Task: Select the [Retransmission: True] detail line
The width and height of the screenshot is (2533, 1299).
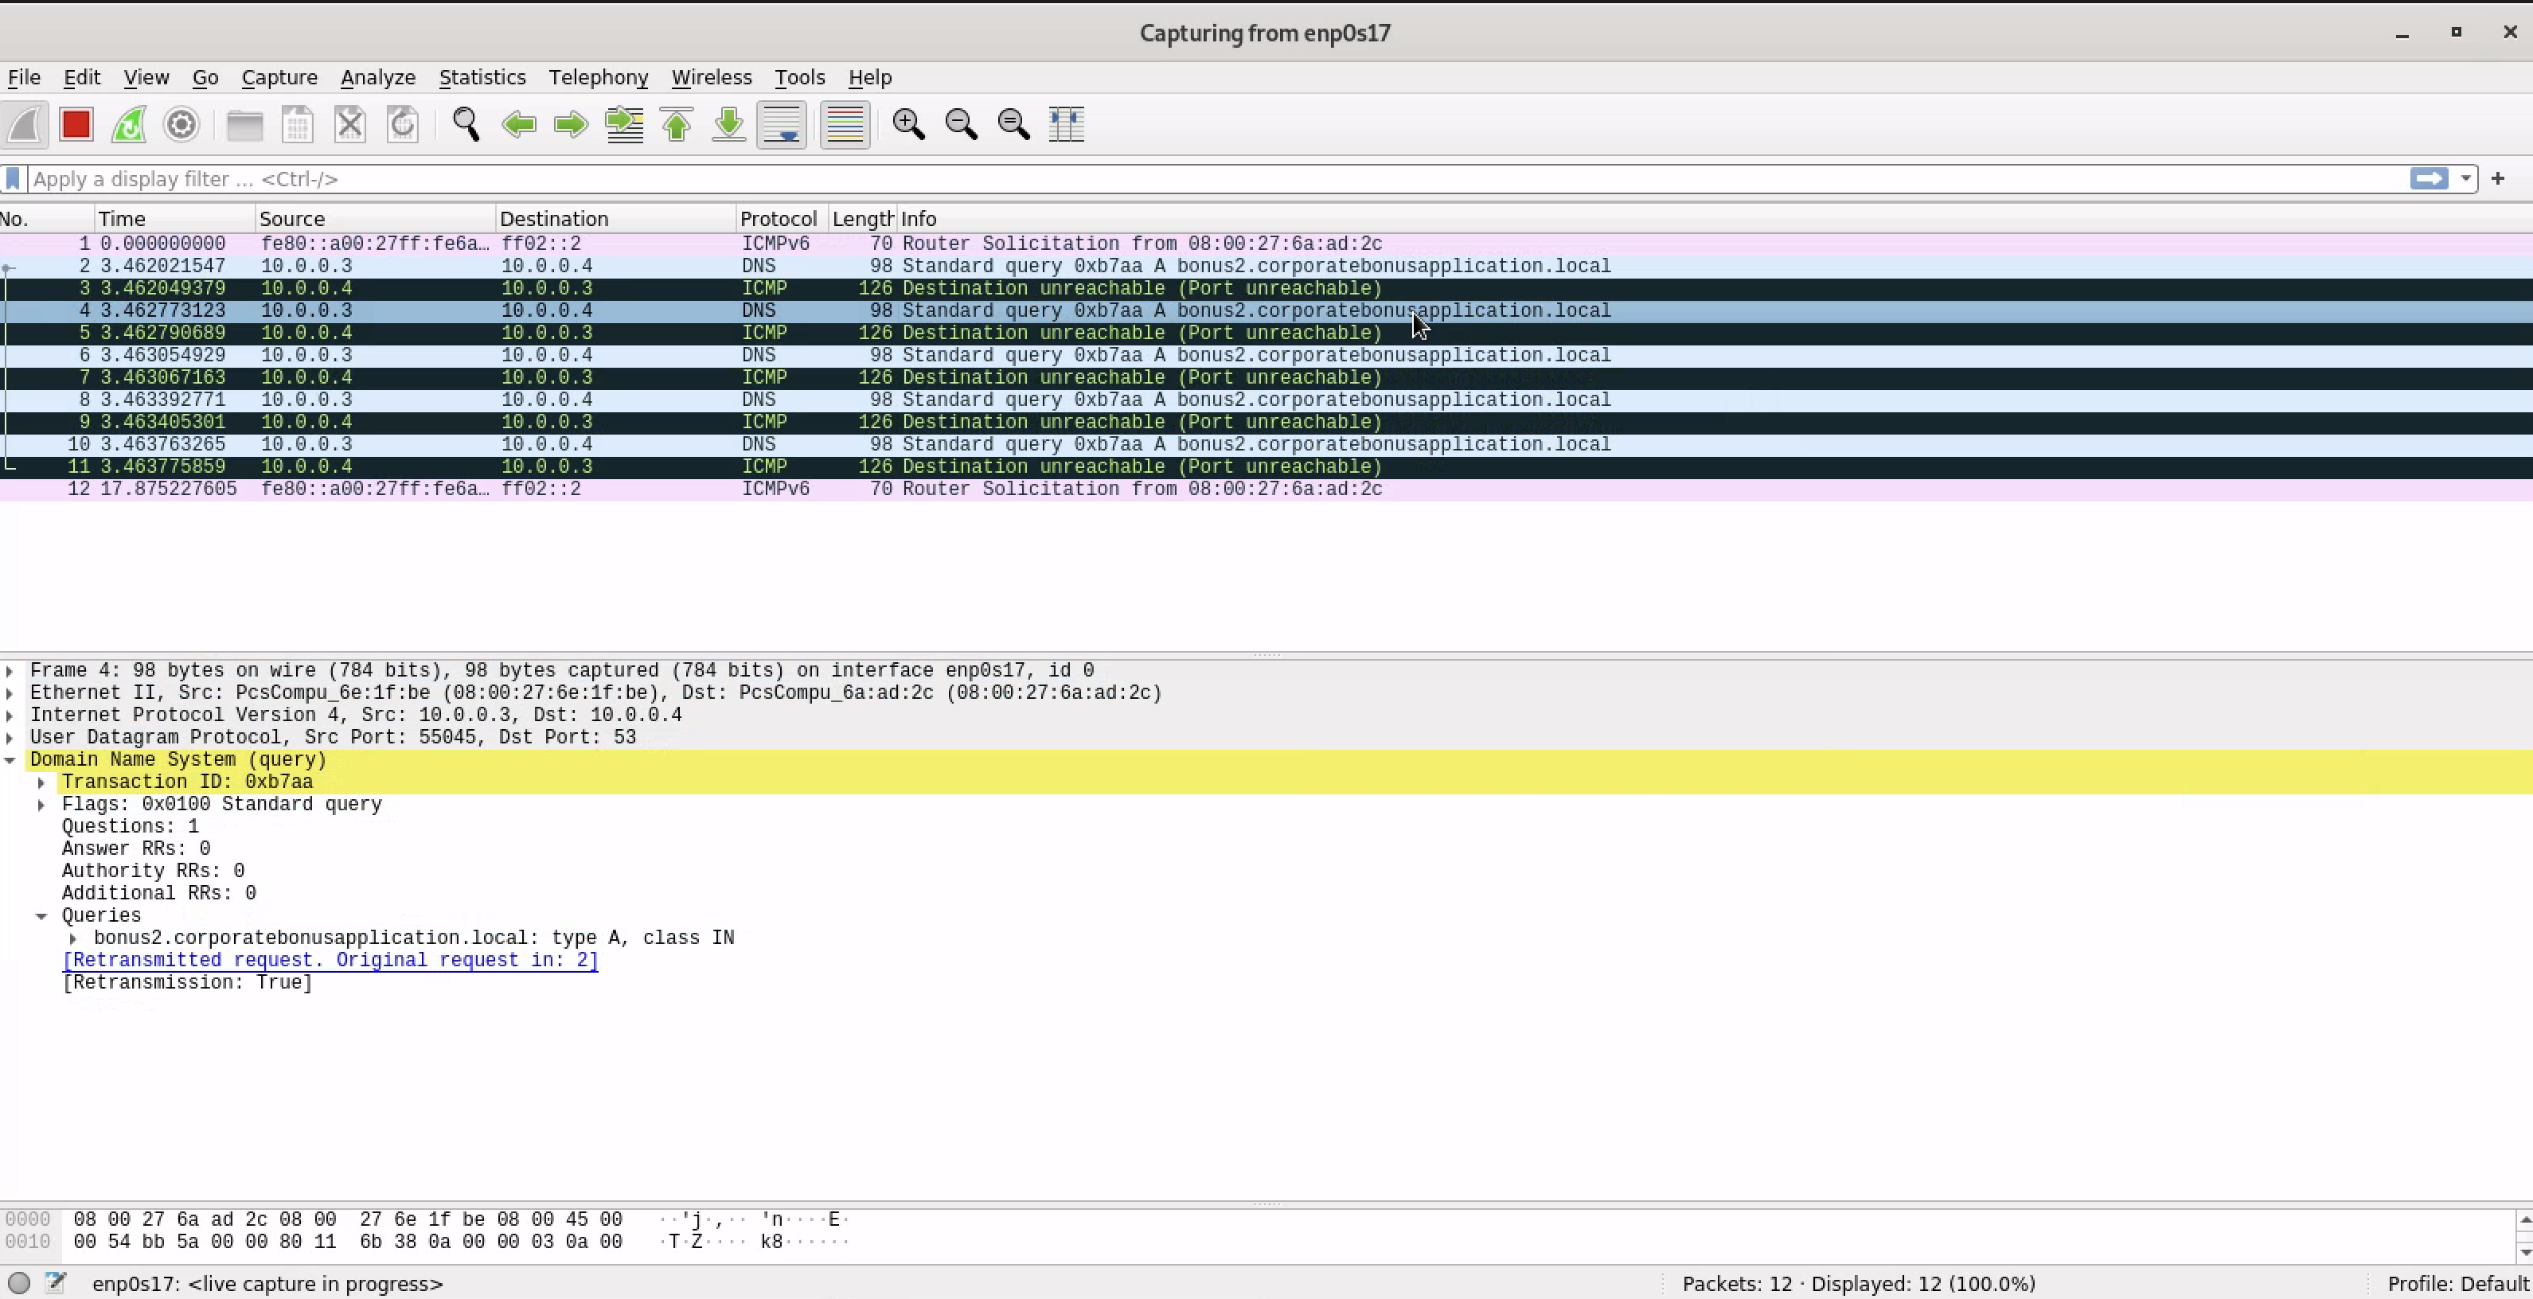Action: (187, 982)
